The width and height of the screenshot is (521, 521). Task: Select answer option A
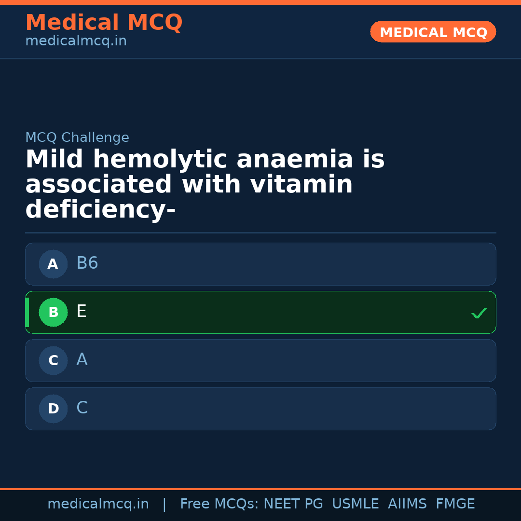260,360
